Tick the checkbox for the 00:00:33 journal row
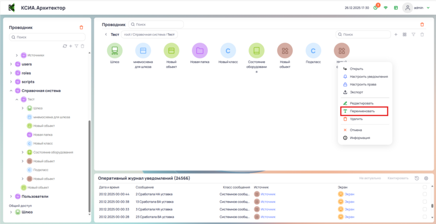Image resolution: width=436 pixels, height=224 pixels. tap(425, 209)
